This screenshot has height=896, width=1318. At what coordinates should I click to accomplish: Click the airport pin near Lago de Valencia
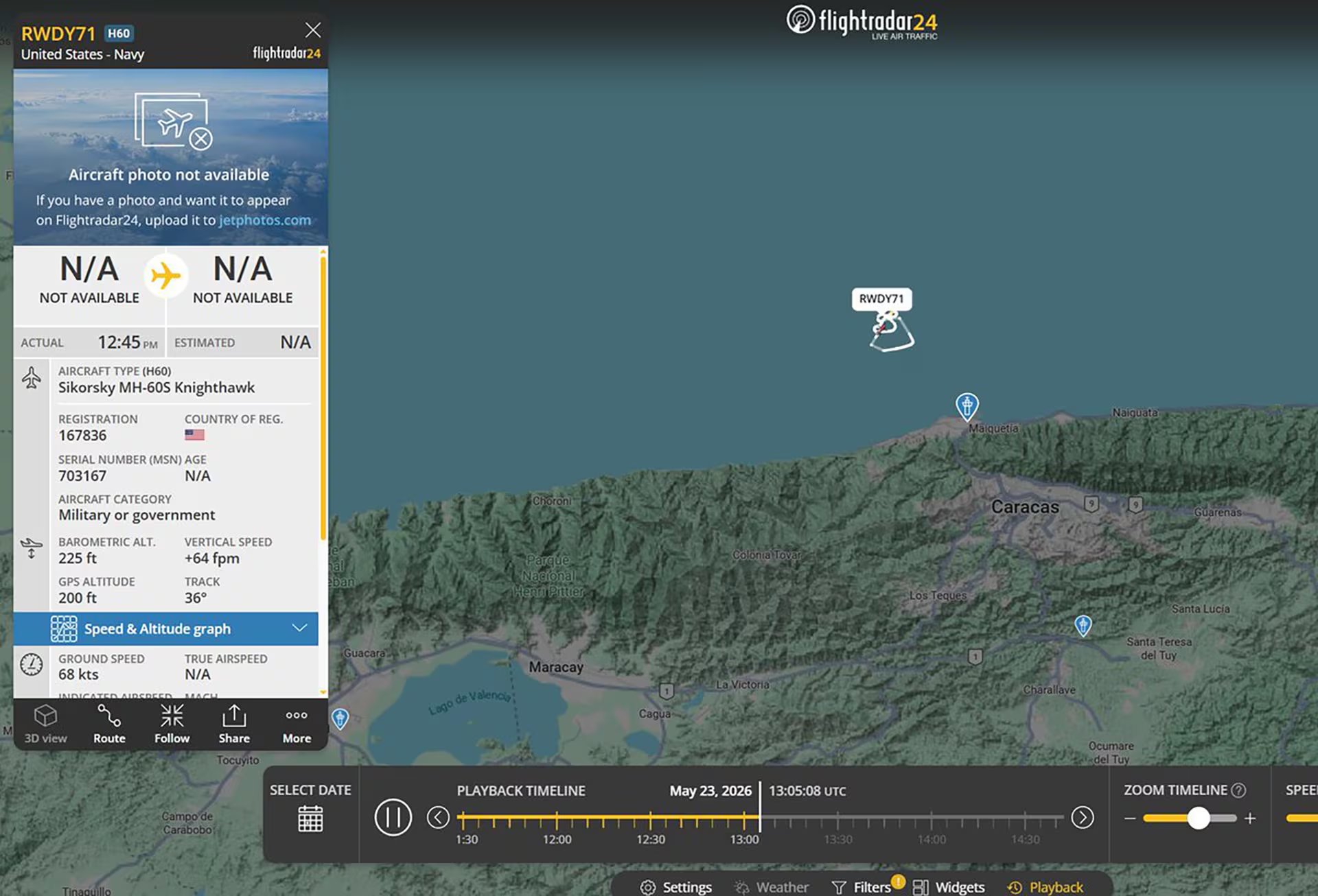click(x=340, y=718)
